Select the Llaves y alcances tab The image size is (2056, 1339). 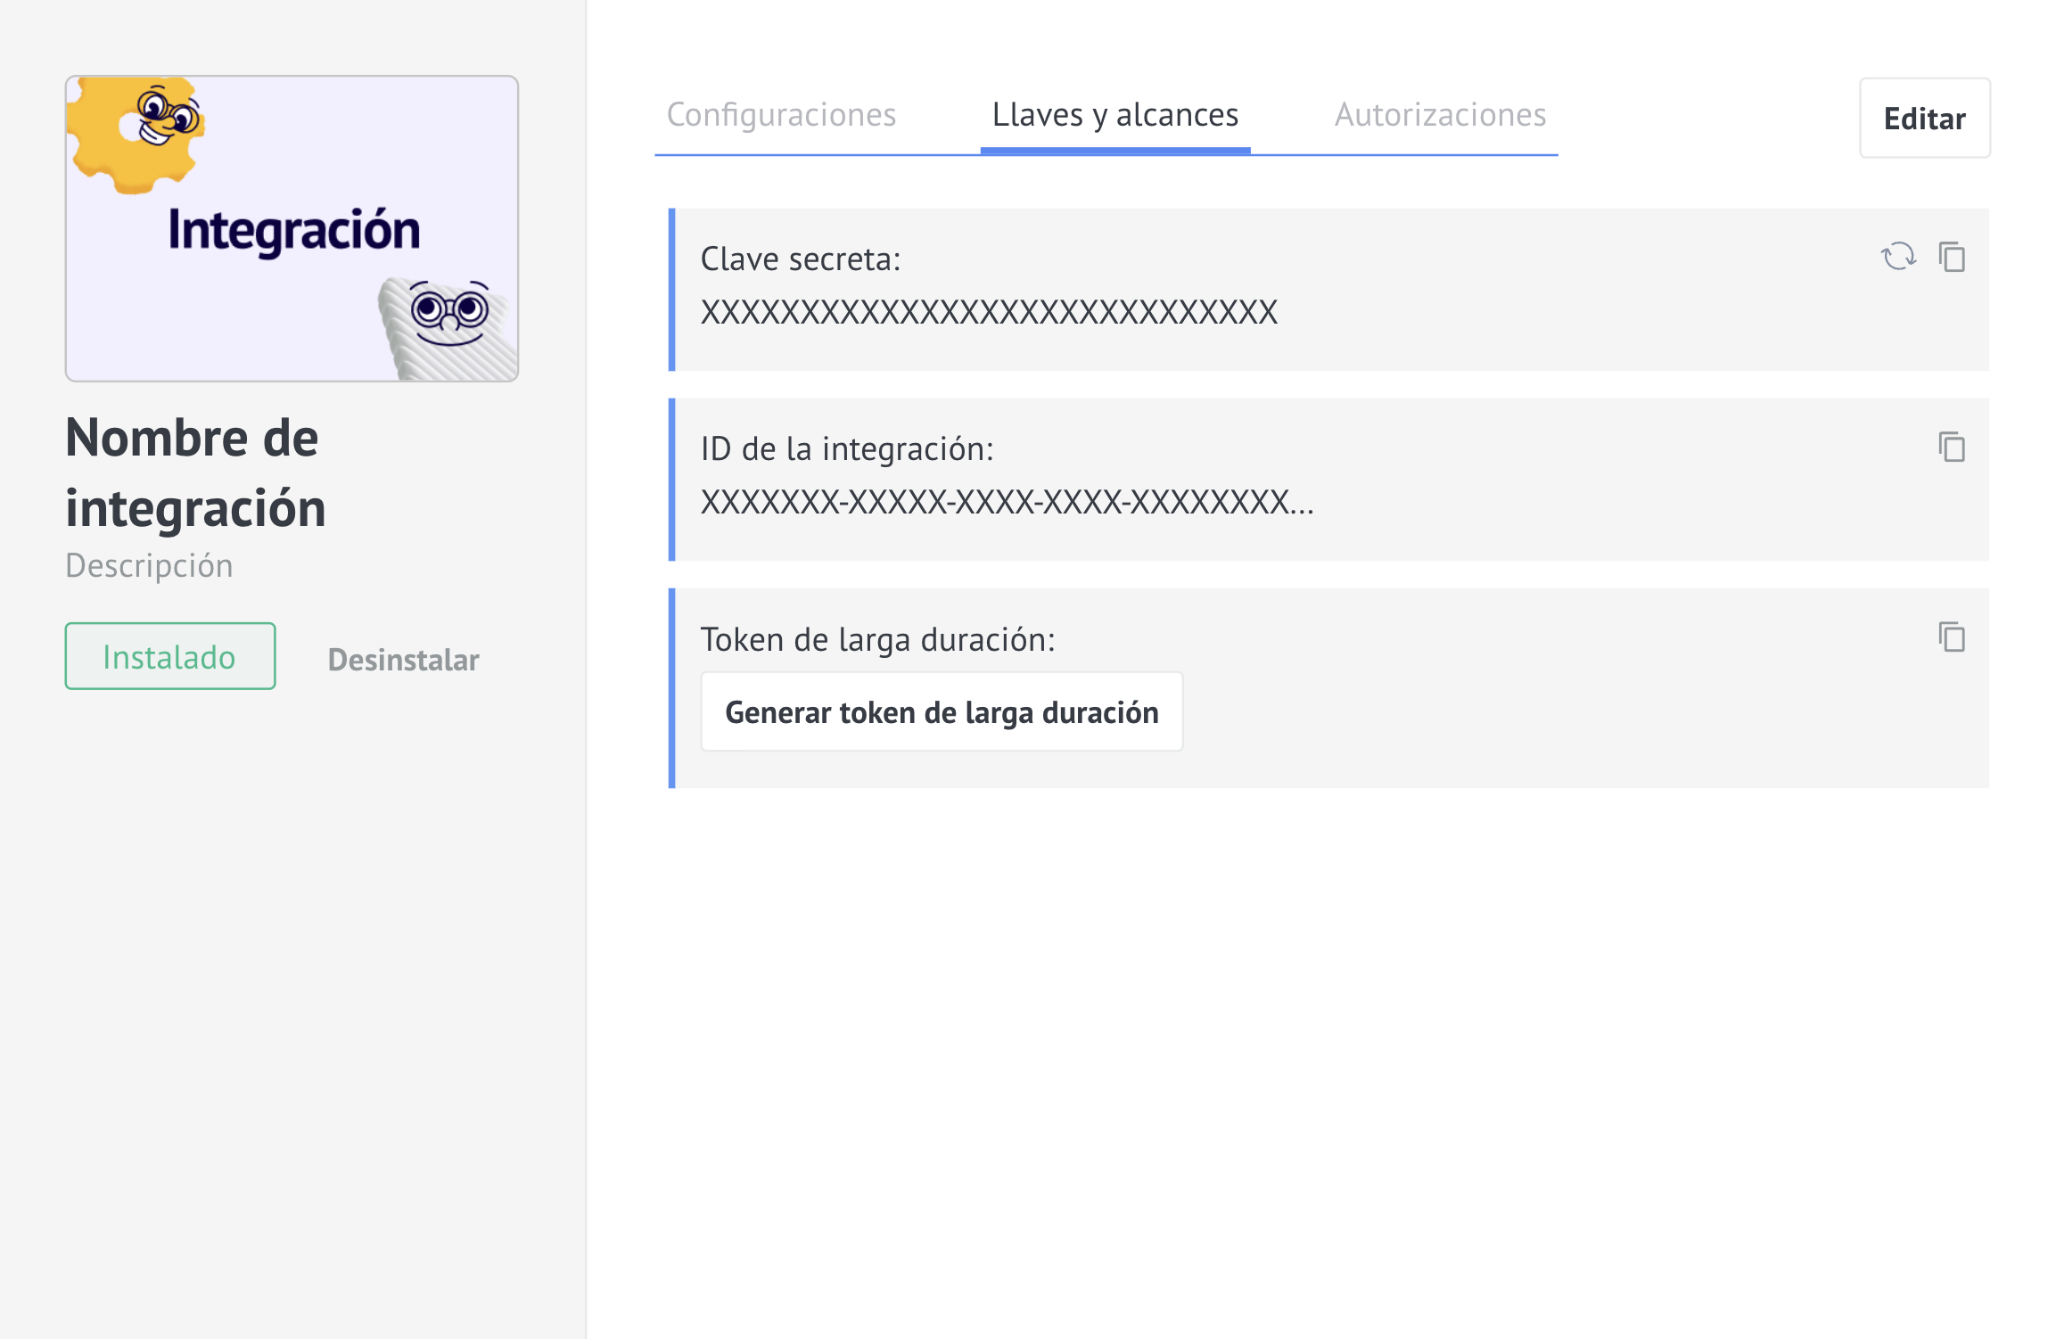1114,115
